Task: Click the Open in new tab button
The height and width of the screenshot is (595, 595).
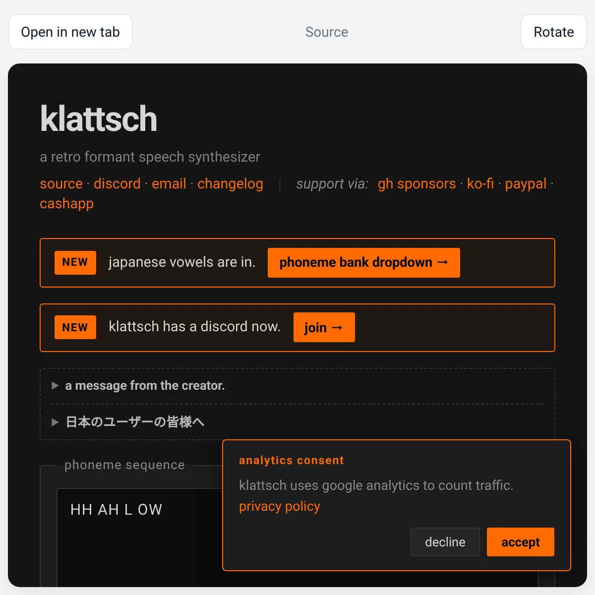Action: click(x=70, y=32)
